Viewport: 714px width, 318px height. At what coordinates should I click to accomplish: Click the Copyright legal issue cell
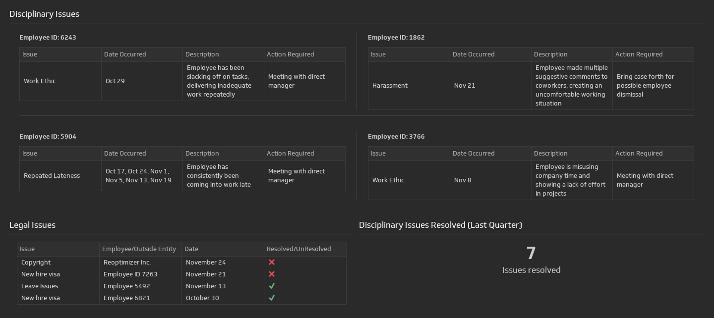[x=58, y=262]
